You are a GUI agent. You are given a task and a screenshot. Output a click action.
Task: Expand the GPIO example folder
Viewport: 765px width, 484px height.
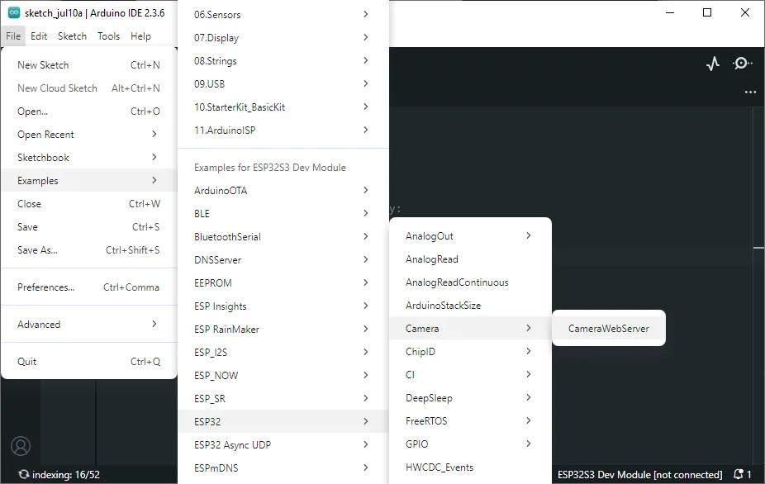(x=470, y=444)
